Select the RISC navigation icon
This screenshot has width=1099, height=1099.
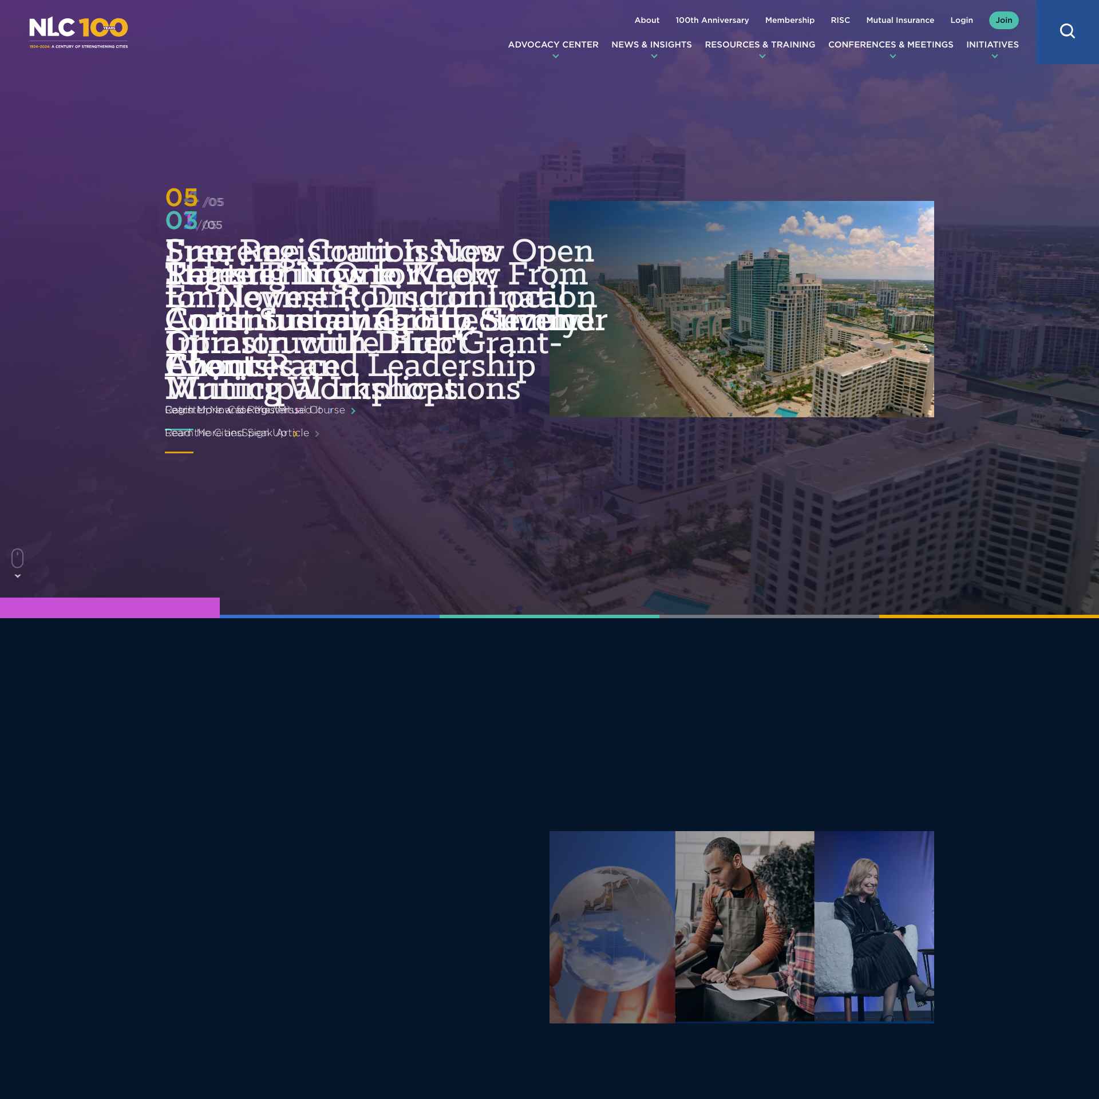pos(839,19)
